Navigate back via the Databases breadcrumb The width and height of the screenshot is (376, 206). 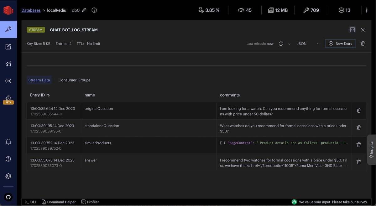[x=31, y=10]
